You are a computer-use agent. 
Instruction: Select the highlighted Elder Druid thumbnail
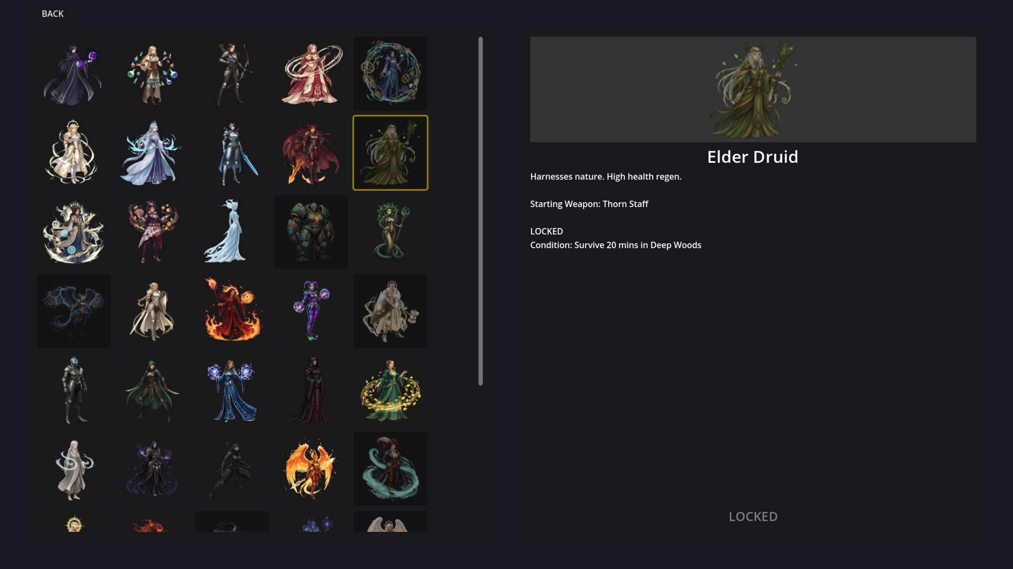point(390,153)
